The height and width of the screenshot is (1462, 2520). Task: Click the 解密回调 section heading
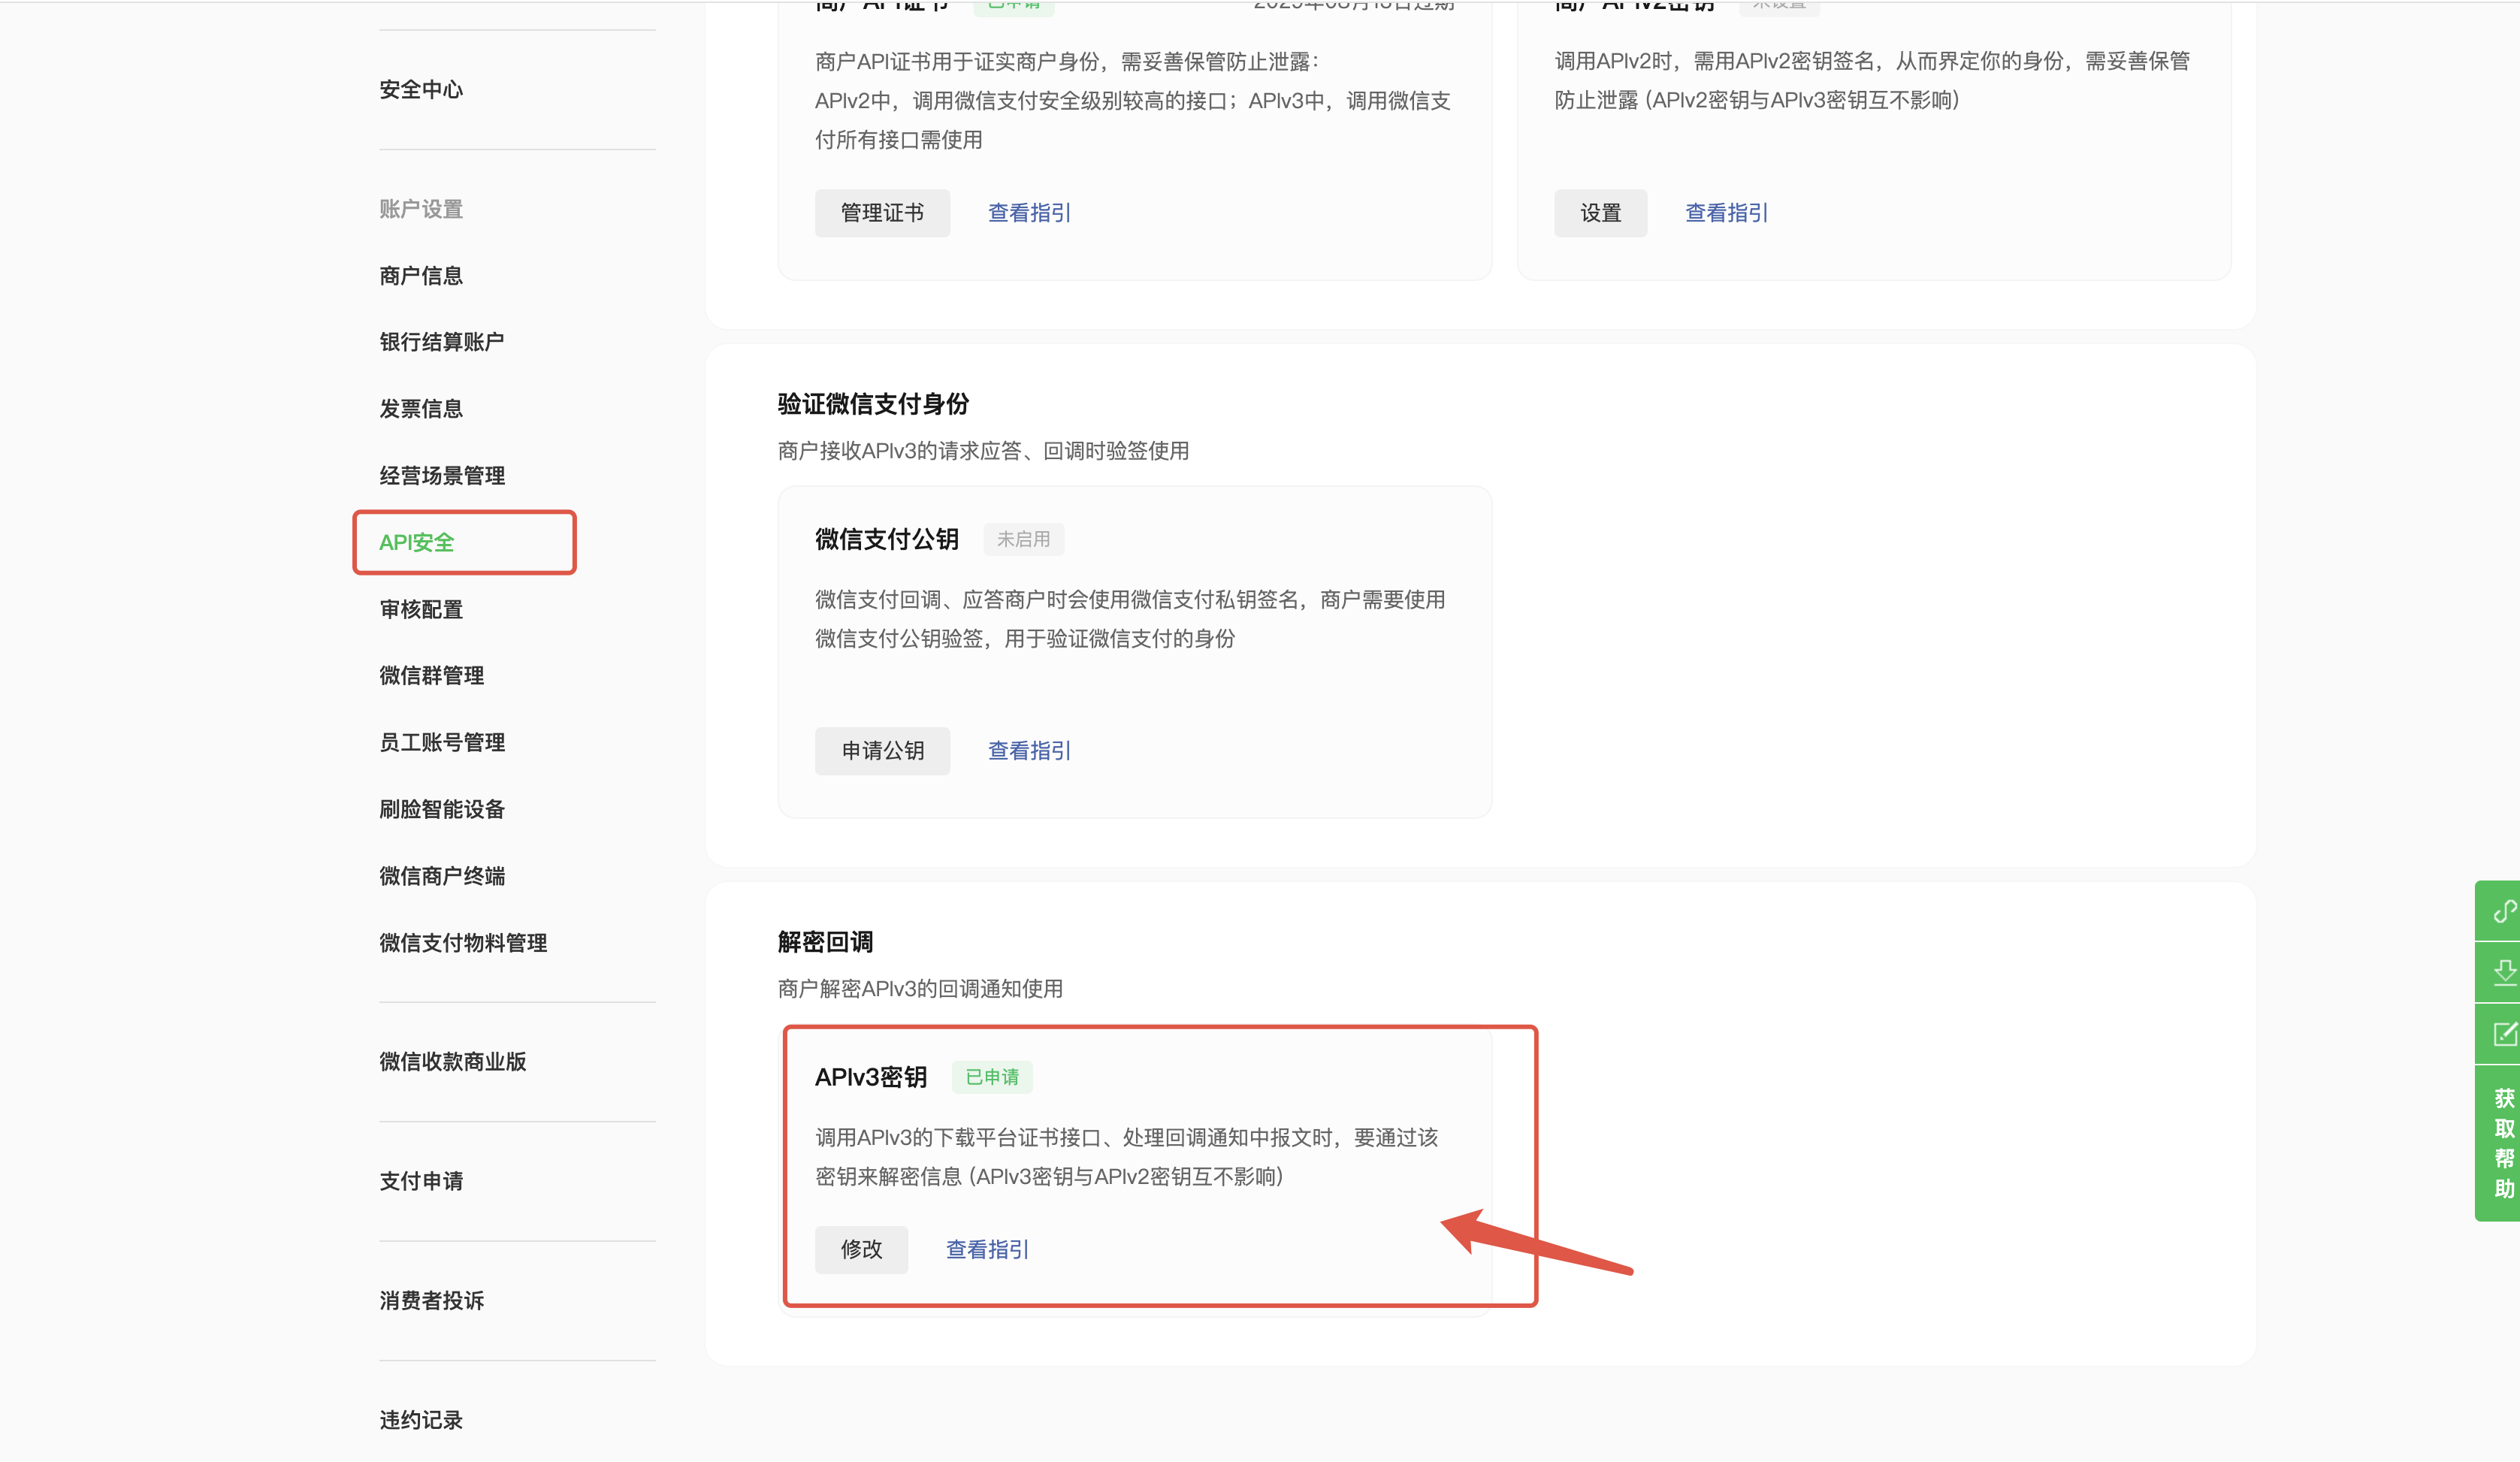pyautogui.click(x=825, y=942)
